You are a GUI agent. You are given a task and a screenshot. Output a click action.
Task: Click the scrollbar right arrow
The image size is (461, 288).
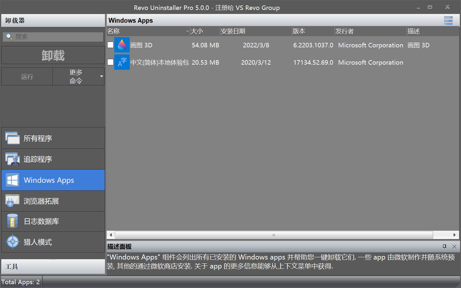click(455, 235)
